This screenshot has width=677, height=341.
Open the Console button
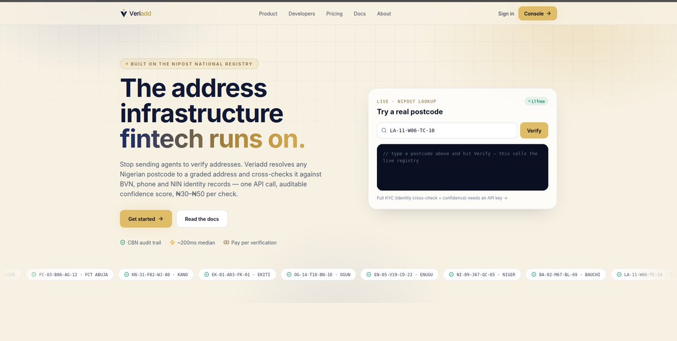point(538,14)
